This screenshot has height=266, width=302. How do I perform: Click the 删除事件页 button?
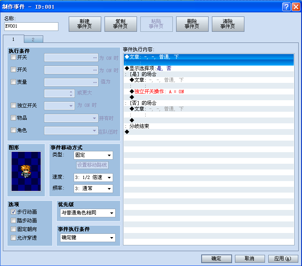click(x=192, y=24)
